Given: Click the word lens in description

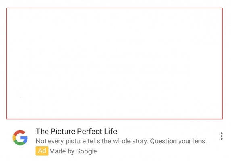Looking at the screenshot, I should click(200, 141).
